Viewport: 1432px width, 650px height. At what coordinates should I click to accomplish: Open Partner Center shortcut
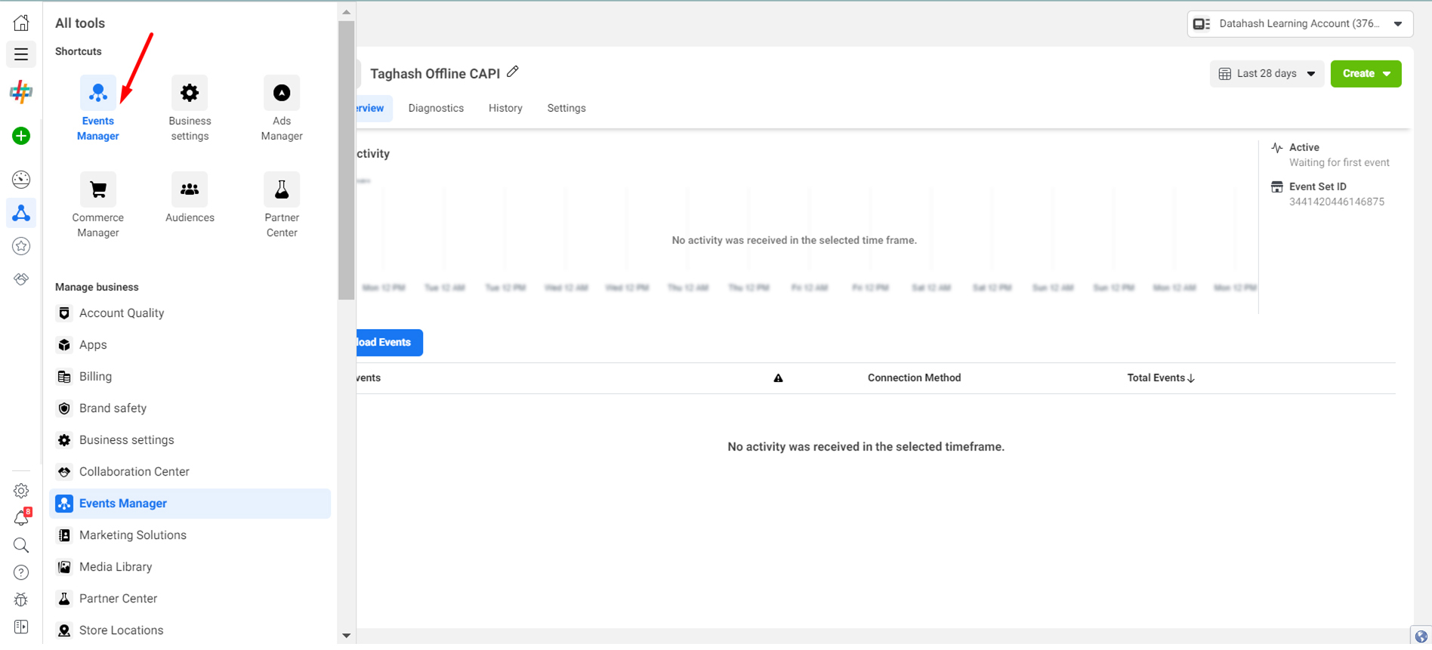(282, 205)
